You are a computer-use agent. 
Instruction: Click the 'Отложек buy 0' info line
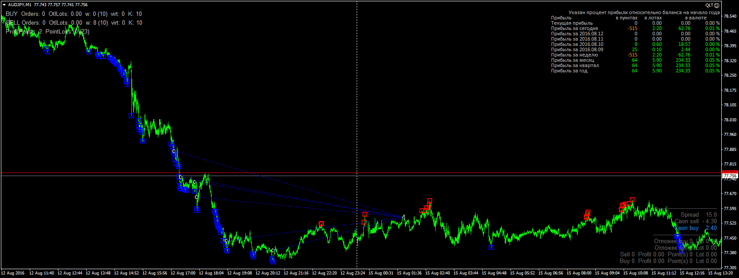[x=686, y=241]
